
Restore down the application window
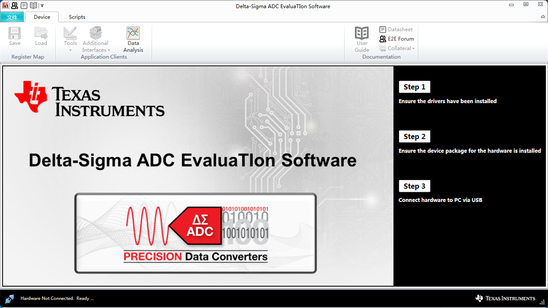click(x=526, y=4)
